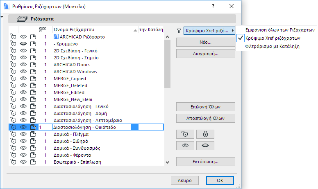The height and width of the screenshot is (189, 318).
Task: Click the Νέο... button
Action: click(x=205, y=42)
